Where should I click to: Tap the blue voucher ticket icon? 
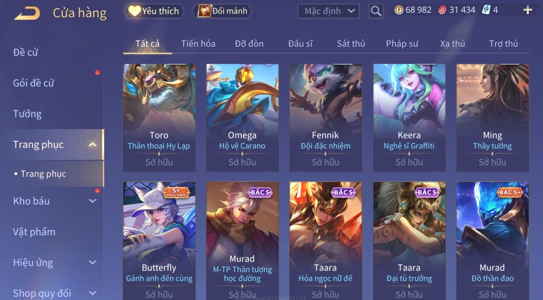pos(486,10)
